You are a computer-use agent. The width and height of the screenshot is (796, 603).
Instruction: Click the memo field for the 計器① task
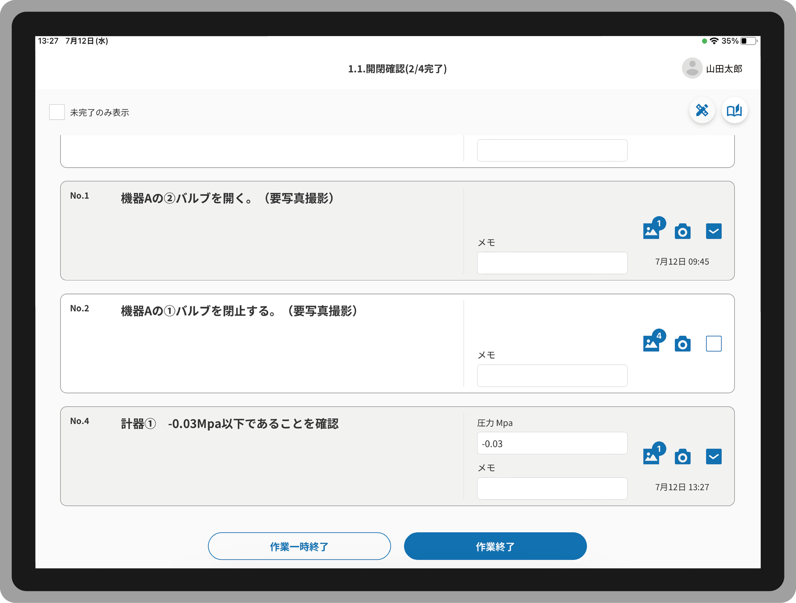click(552, 488)
